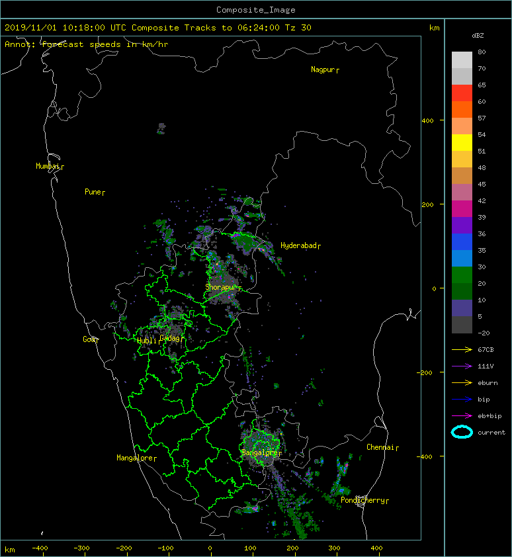
Task: Click the orange 57 dBZ color swatch
Action: click(462, 109)
